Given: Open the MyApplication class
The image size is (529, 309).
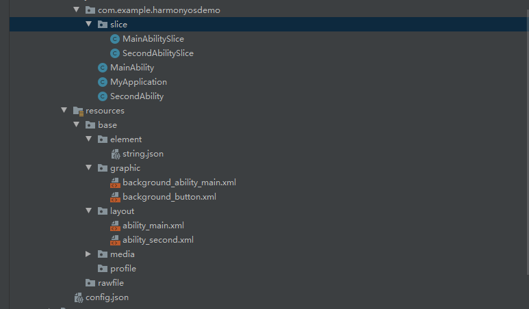Looking at the screenshot, I should 138,82.
